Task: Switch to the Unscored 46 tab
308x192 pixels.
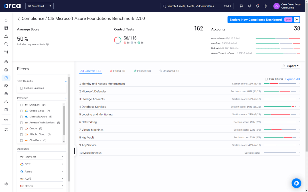Action: pos(169,71)
